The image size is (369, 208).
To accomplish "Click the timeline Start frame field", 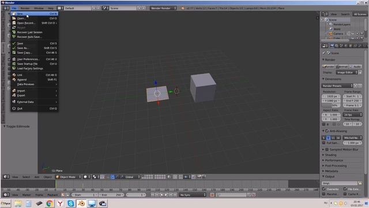I will click(85, 195).
